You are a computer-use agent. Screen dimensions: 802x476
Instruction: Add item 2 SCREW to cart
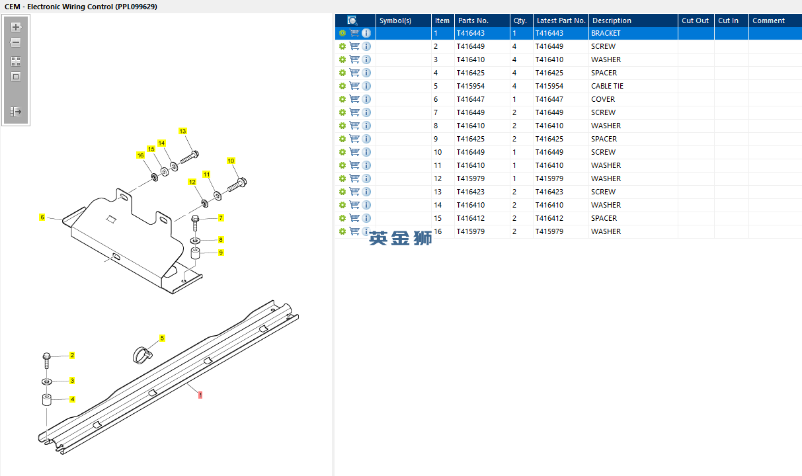point(354,46)
